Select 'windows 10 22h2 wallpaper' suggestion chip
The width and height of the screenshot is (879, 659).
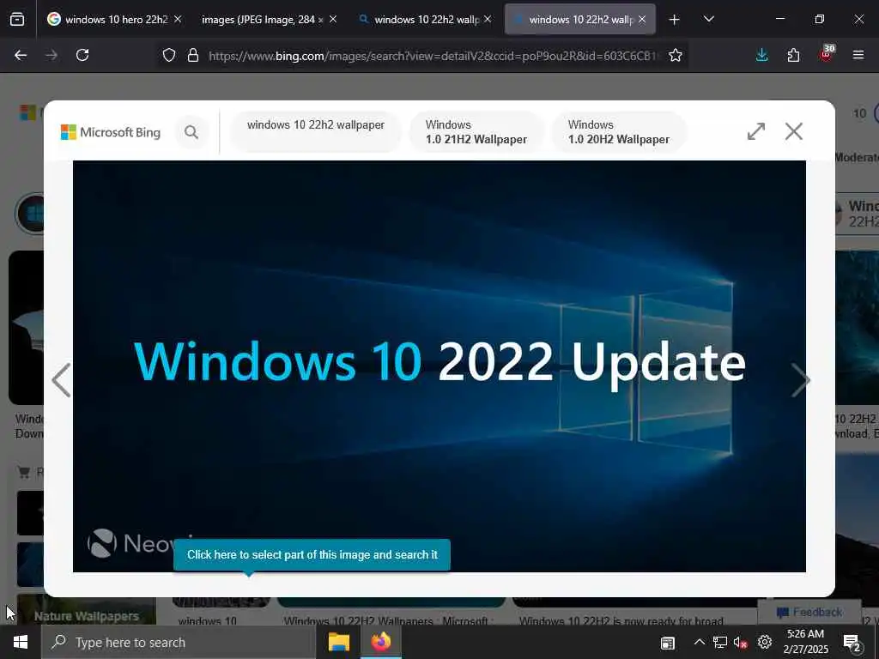pos(316,131)
